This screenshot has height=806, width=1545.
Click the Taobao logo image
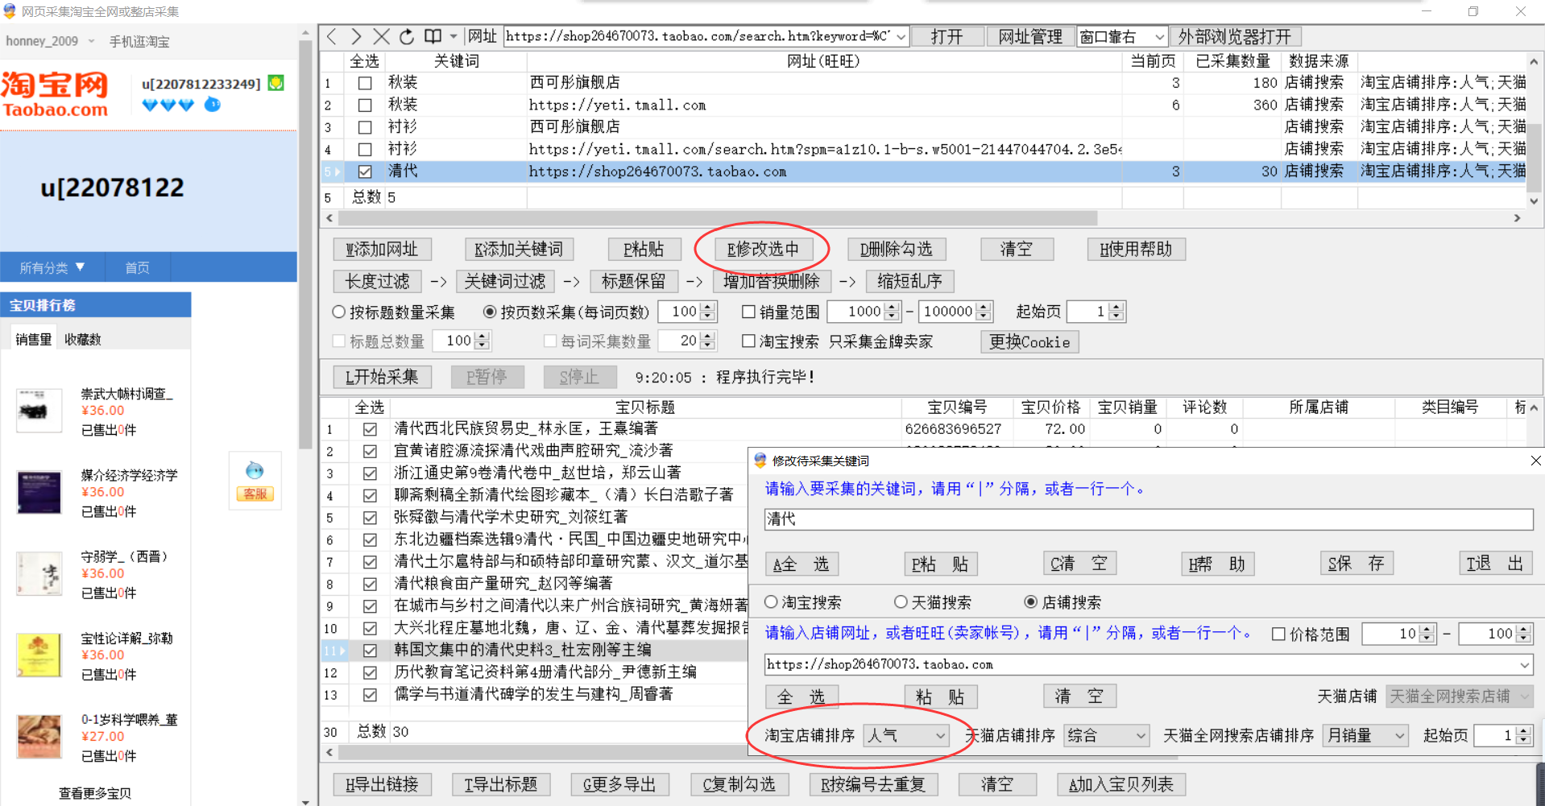(x=55, y=95)
